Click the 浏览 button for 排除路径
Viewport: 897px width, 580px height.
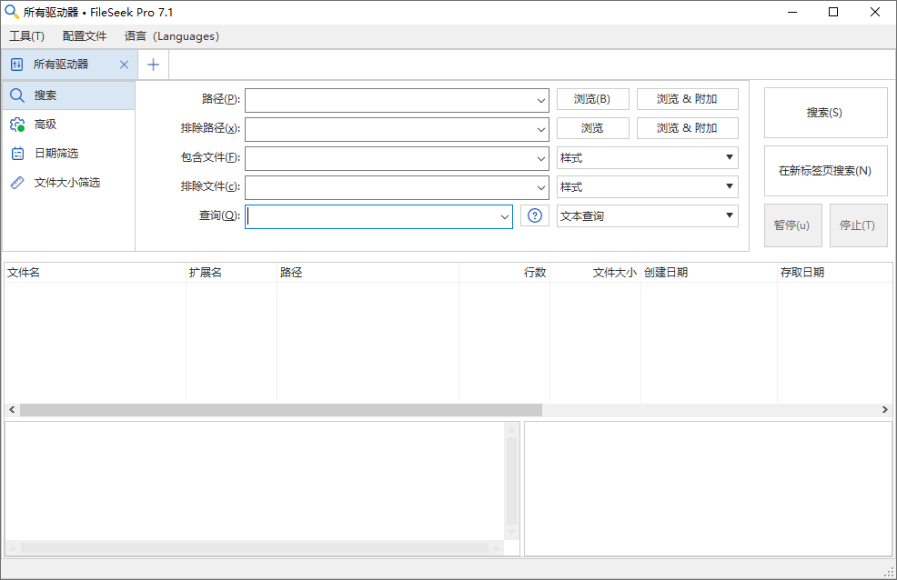[592, 128]
